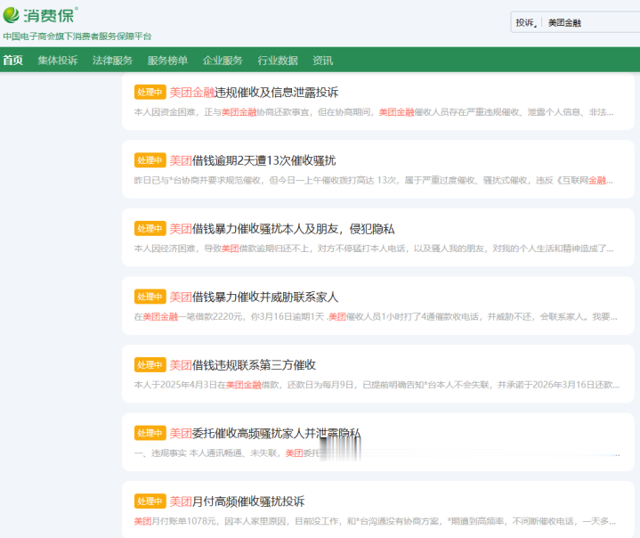Click 处理中 badge on 违规联系第三方催收 complaint
The height and width of the screenshot is (538, 640).
150,364
